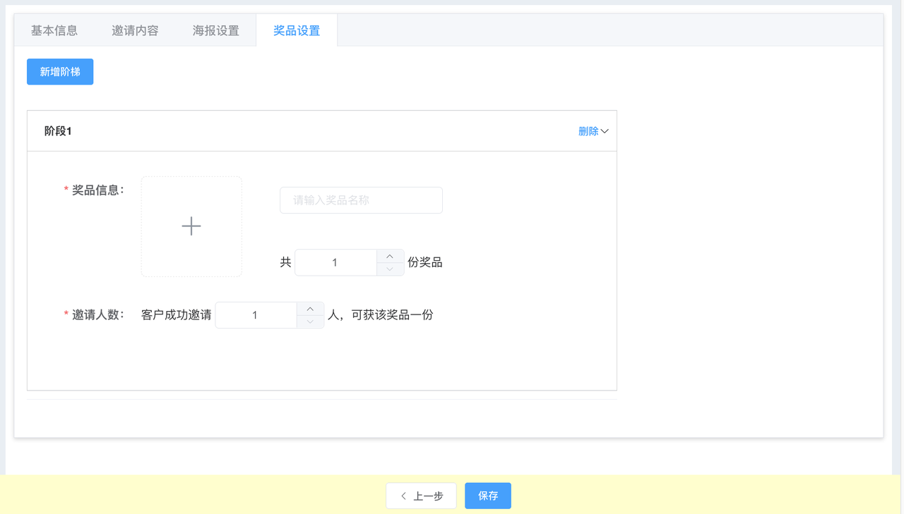Click the 邀请人数 field label
The height and width of the screenshot is (514, 904).
click(97, 314)
